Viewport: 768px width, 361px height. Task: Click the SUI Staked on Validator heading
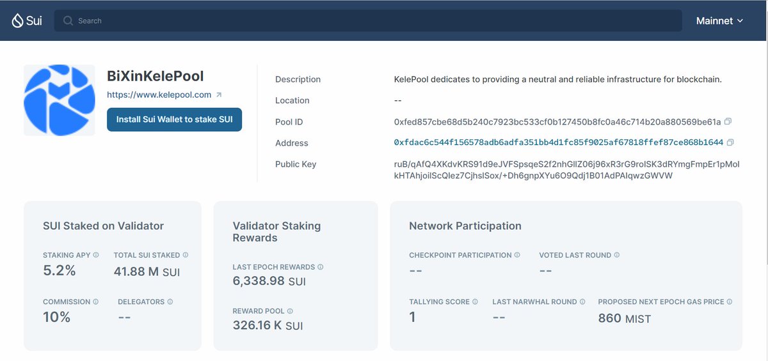point(104,226)
